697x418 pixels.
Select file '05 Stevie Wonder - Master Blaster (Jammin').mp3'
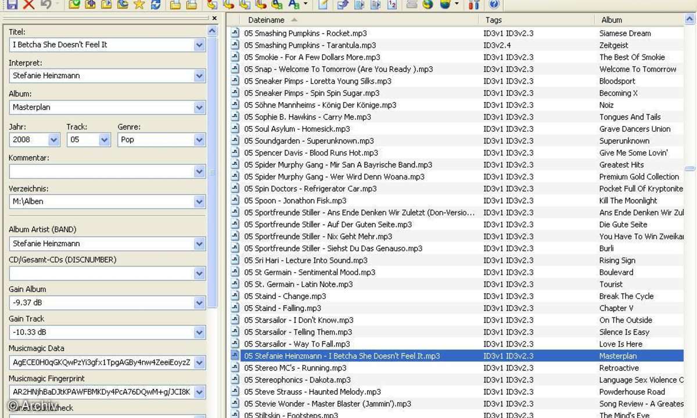(x=328, y=403)
